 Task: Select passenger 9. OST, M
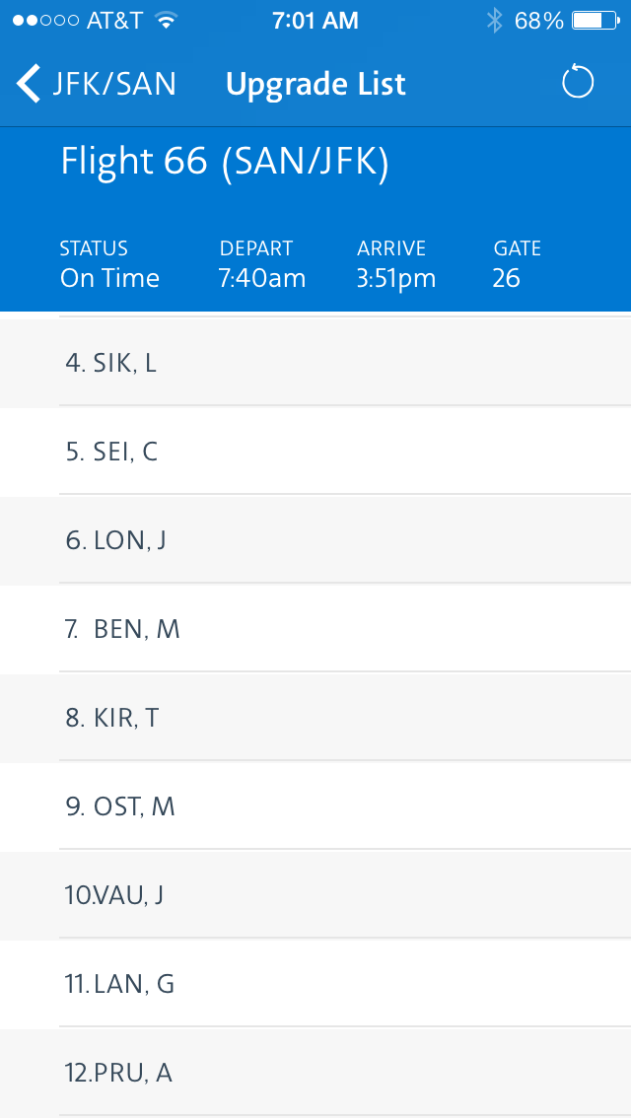315,806
